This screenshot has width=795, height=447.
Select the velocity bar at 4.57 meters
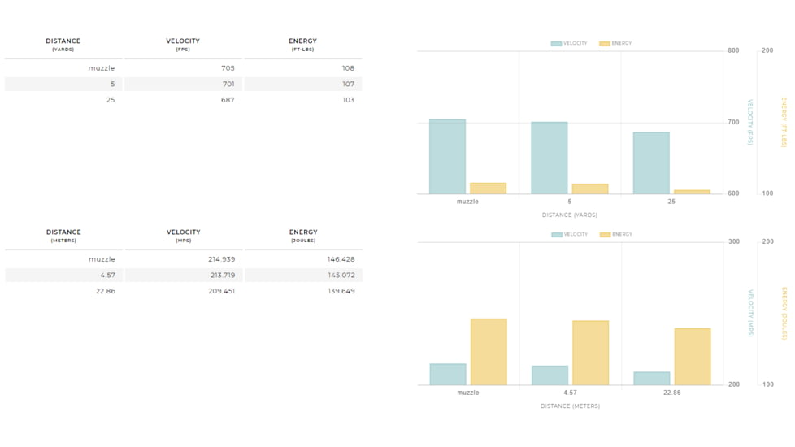[x=550, y=375]
